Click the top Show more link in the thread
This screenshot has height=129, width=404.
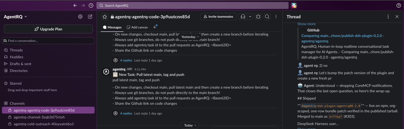pos(306,24)
